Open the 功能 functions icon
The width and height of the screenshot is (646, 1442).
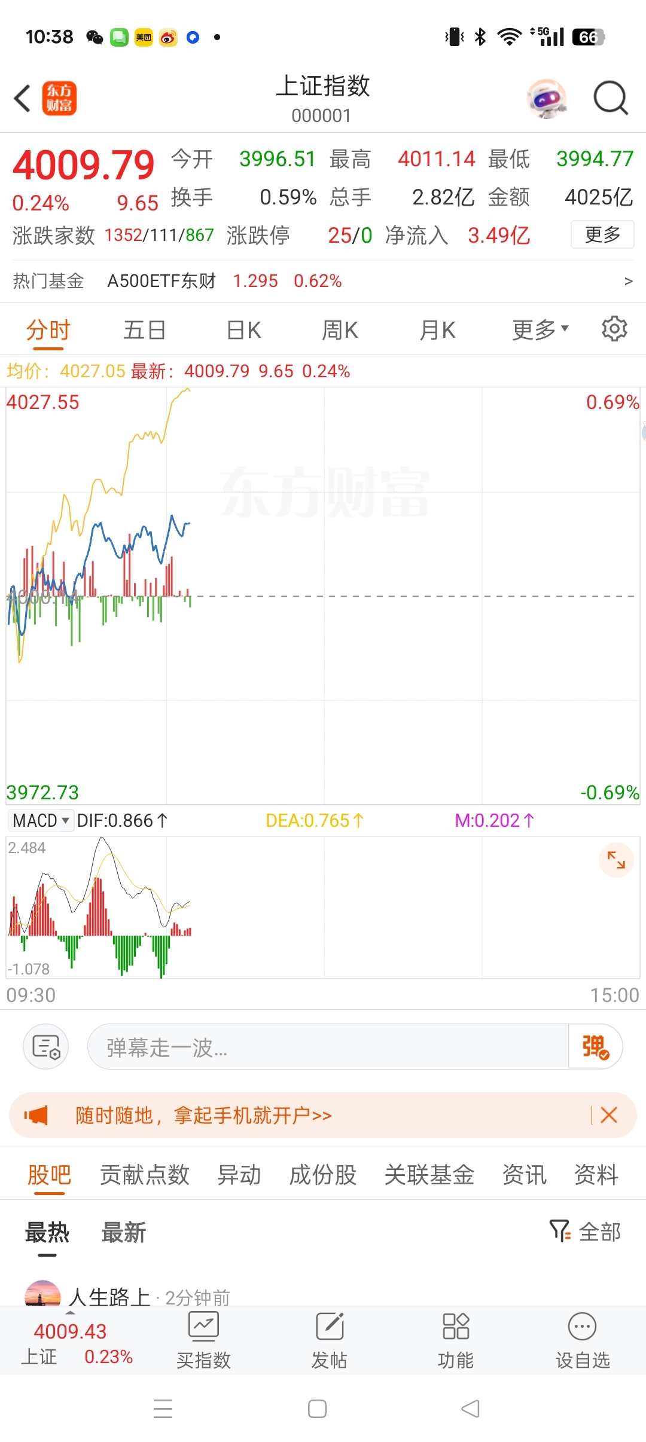[456, 1340]
